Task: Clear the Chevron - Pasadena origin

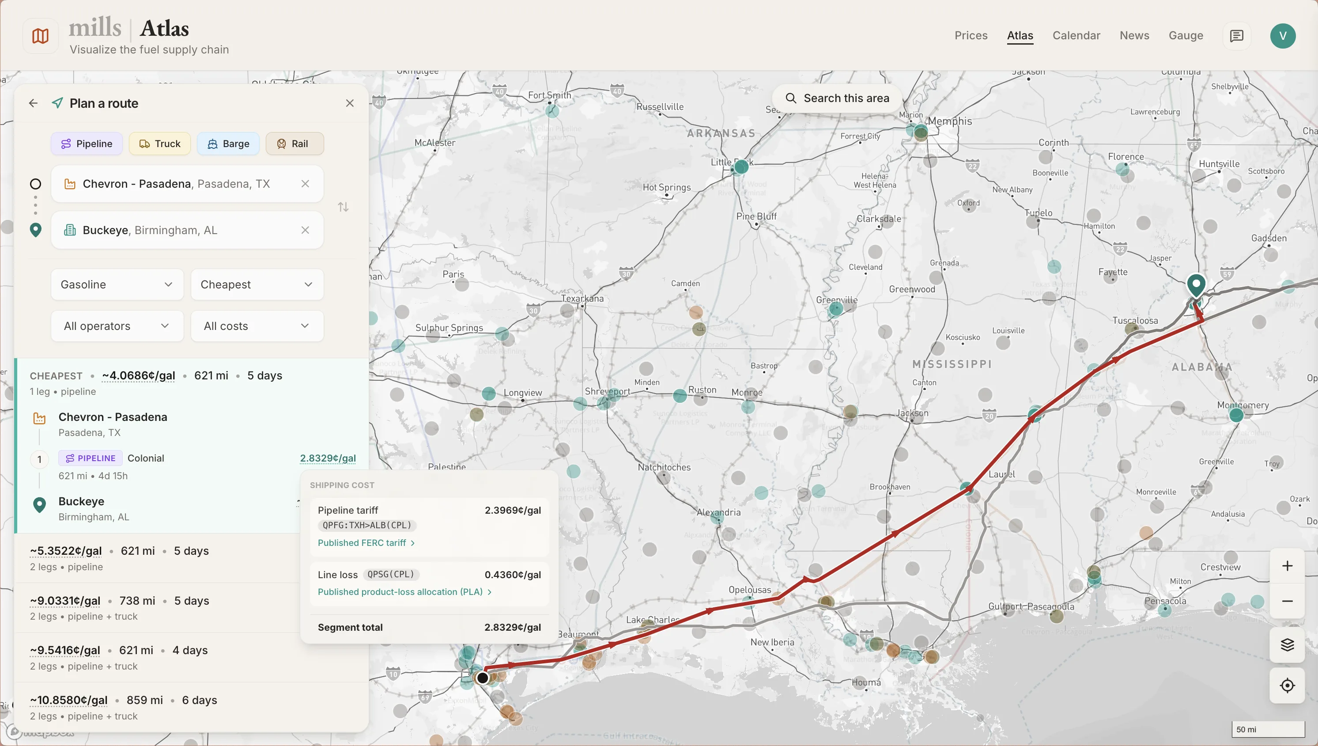Action: [x=305, y=184]
